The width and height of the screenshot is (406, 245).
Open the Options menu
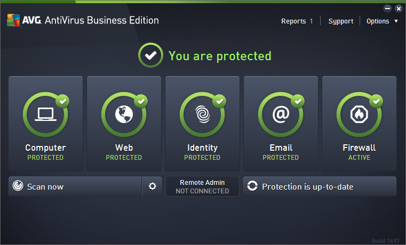[x=378, y=21]
